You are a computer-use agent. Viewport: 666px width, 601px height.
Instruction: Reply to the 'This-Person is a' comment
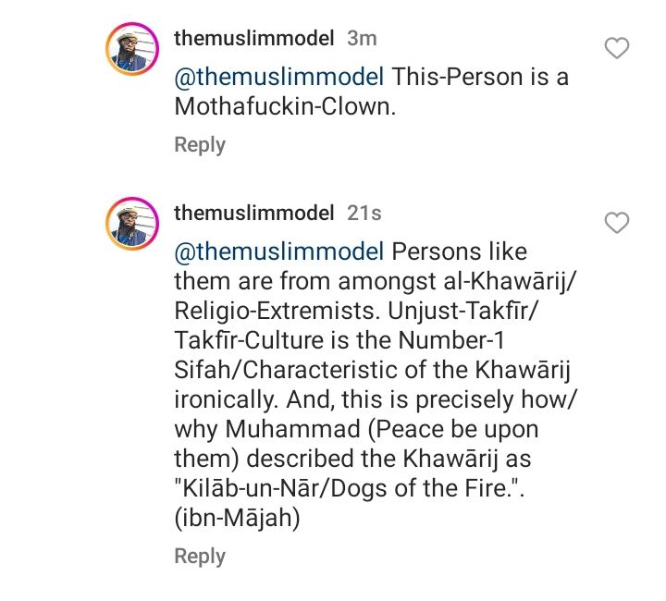(x=200, y=144)
